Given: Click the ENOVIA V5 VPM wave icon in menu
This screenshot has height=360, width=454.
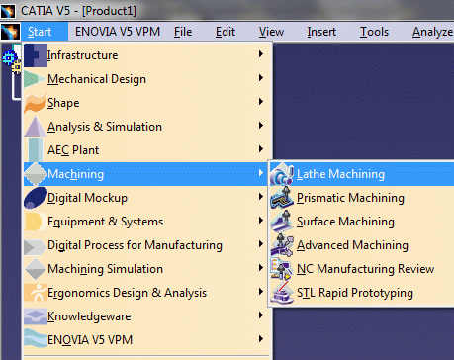Looking at the screenshot, I should point(36,339).
